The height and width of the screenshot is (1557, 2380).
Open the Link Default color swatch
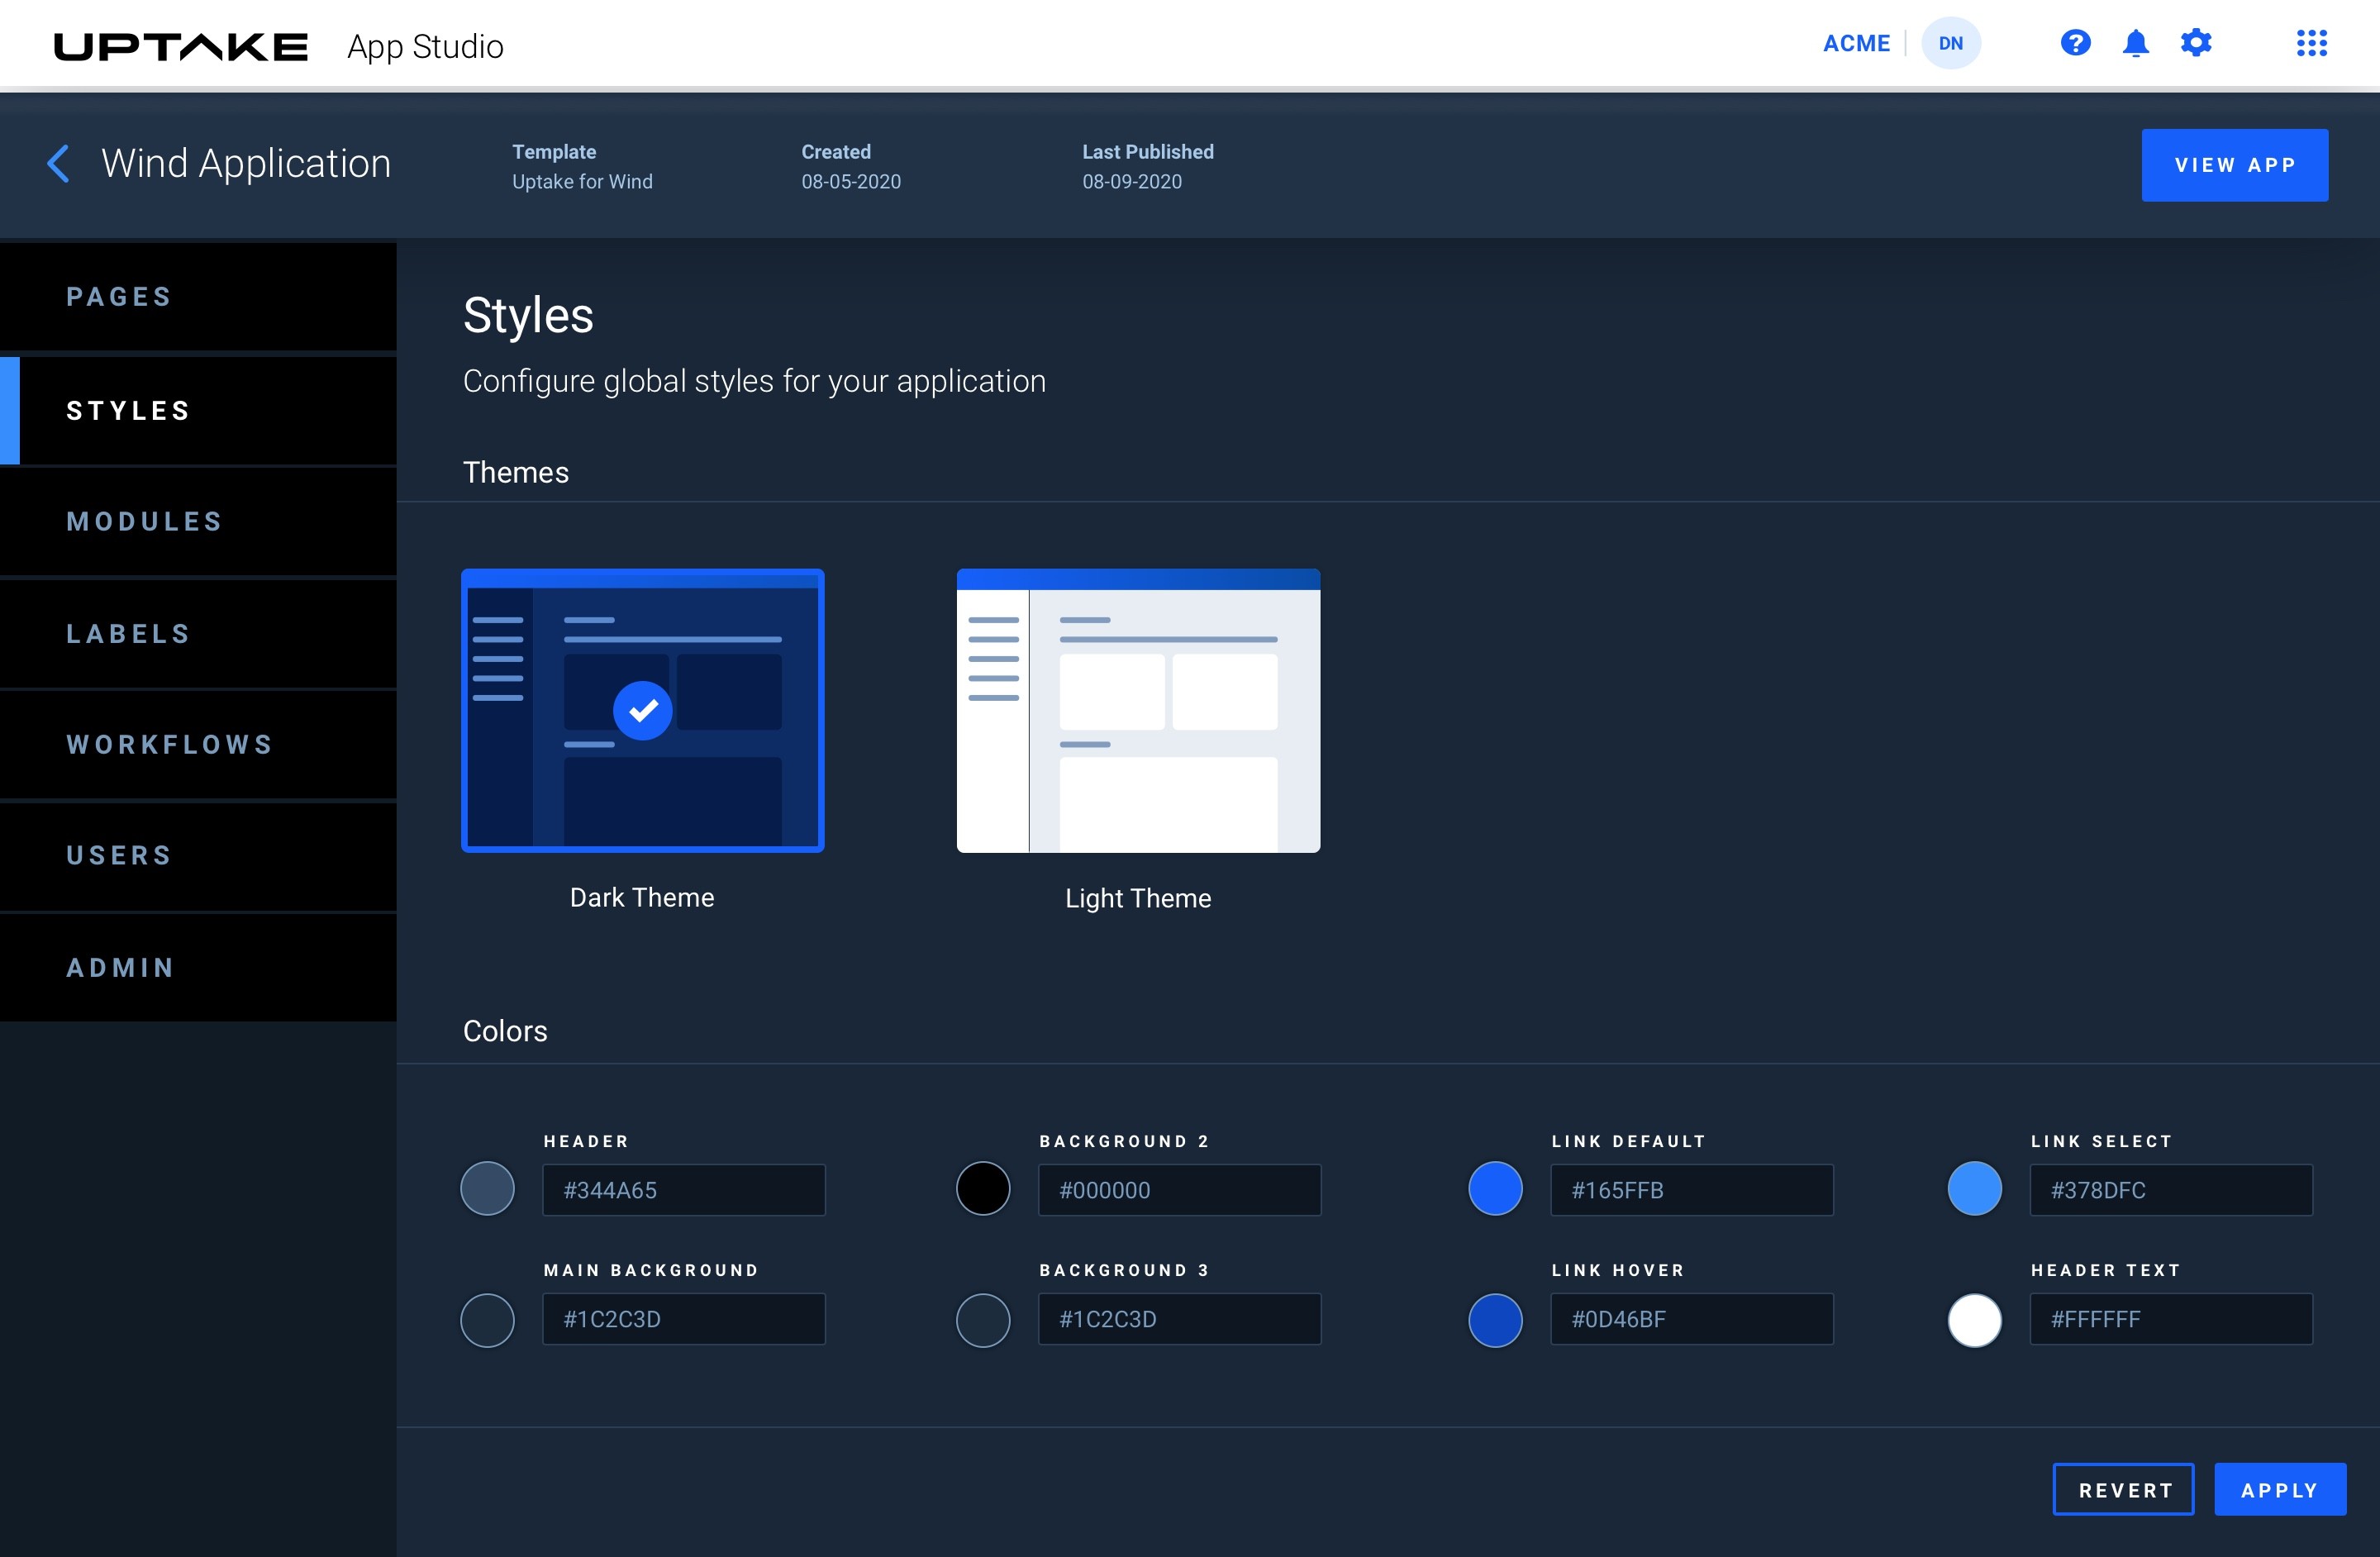click(x=1494, y=1188)
